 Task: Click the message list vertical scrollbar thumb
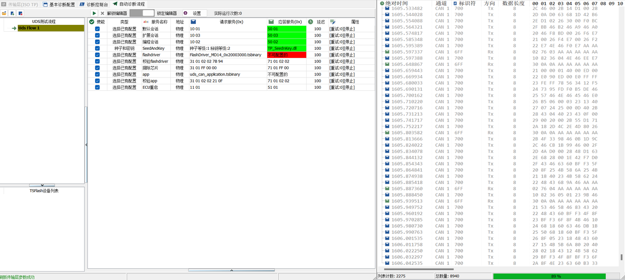click(622, 257)
